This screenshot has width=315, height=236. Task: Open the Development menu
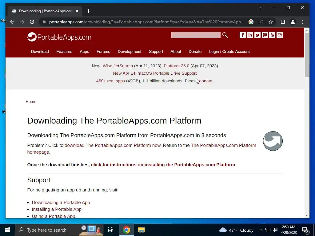[x=130, y=52]
